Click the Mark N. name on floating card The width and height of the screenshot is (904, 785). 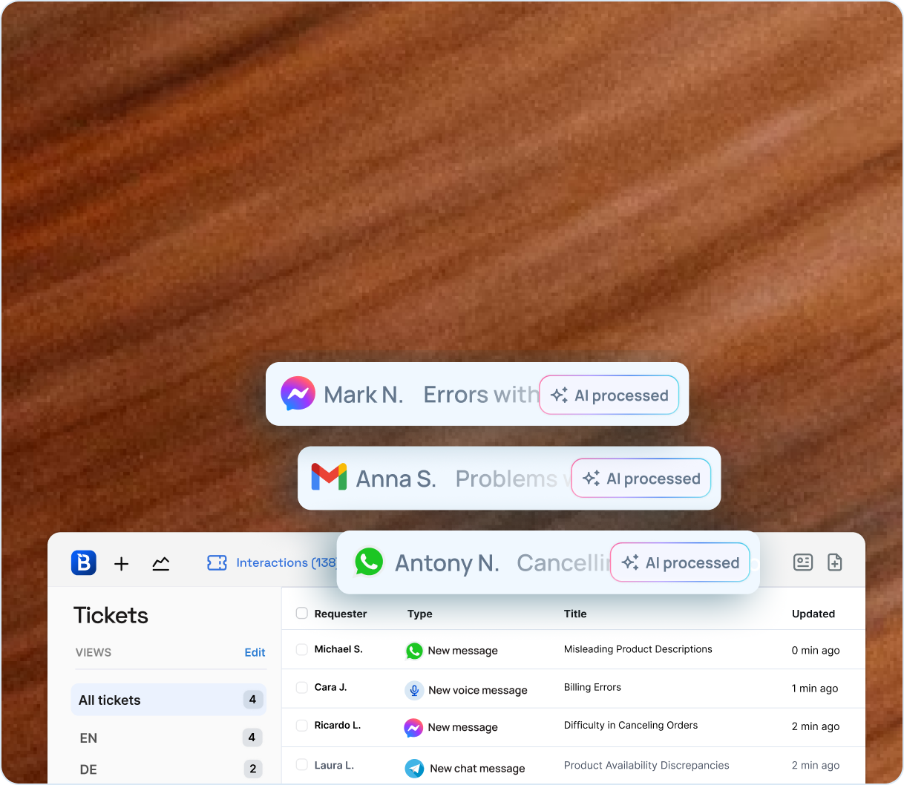pyautogui.click(x=364, y=395)
